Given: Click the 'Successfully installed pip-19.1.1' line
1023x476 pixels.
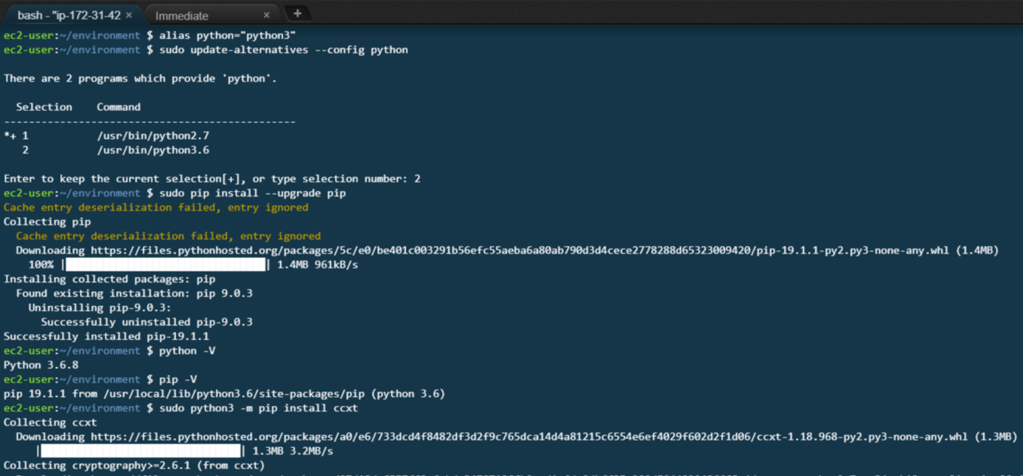Looking at the screenshot, I should pyautogui.click(x=106, y=336).
